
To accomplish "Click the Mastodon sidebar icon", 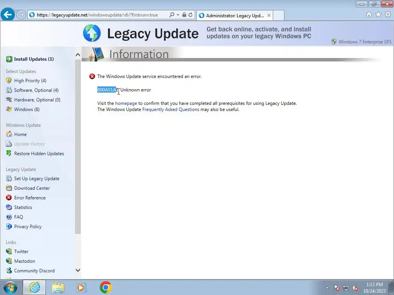I will tap(9, 261).
